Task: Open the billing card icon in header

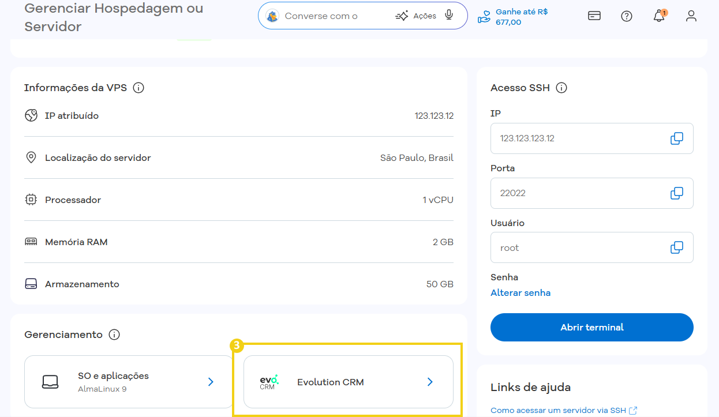Action: pyautogui.click(x=594, y=16)
